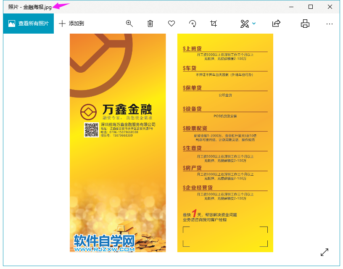Click the QR code on the poster
343x269 pixels.
[92, 130]
